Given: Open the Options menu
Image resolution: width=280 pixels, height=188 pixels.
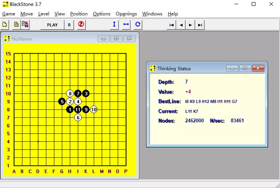Looking at the screenshot, I should (x=101, y=14).
